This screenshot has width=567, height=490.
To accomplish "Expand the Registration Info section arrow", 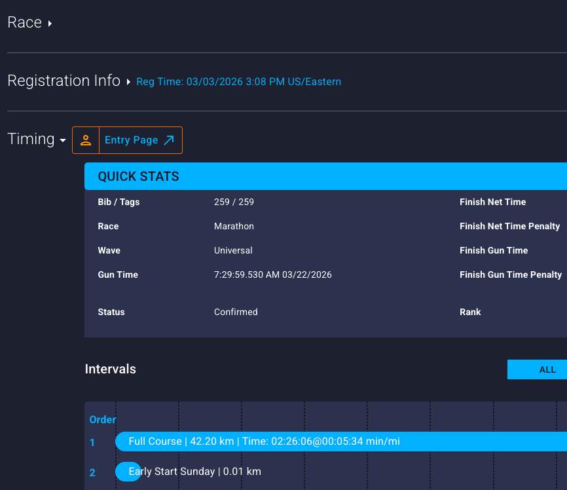I will point(128,82).
